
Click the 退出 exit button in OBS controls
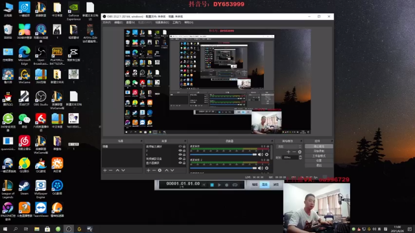point(318,166)
